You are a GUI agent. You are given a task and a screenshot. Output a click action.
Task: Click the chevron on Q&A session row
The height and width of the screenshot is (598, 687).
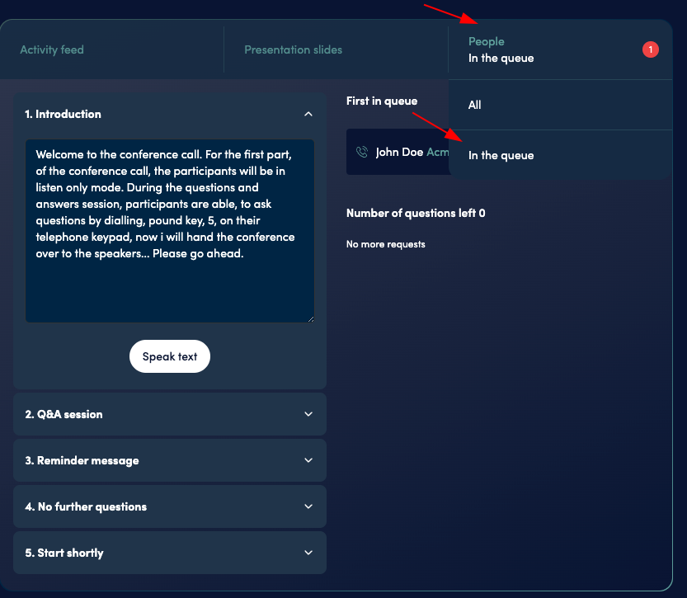(308, 414)
